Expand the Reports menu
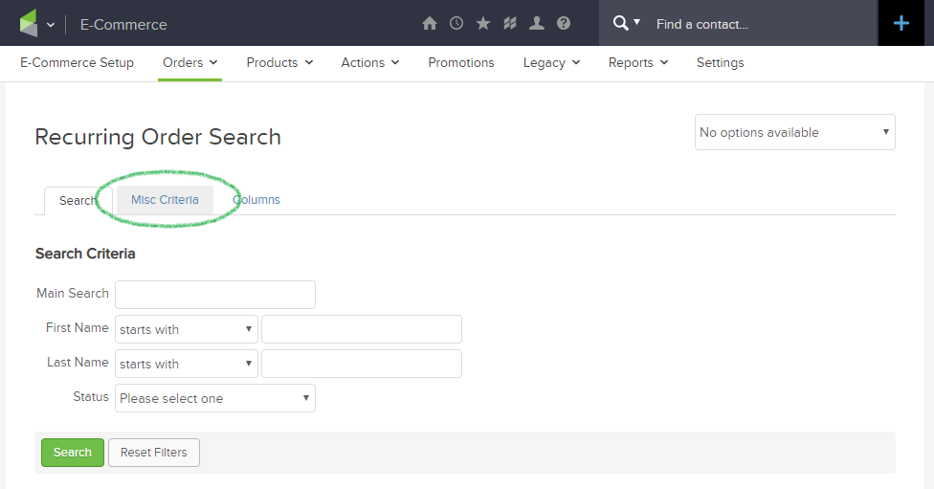 (x=638, y=62)
